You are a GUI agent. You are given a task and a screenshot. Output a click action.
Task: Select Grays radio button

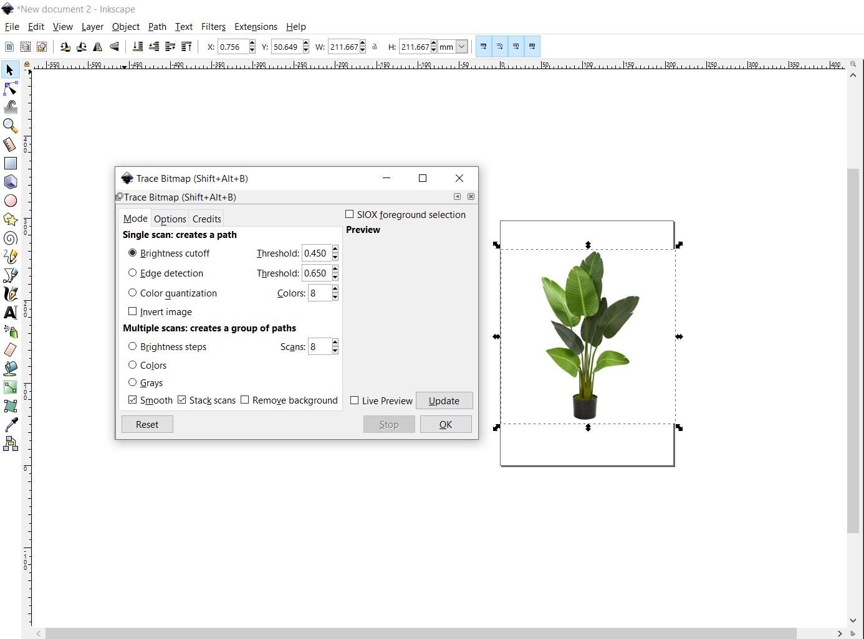132,382
